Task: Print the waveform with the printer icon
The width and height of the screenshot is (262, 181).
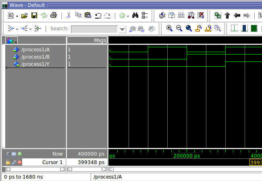Action: pos(54,15)
